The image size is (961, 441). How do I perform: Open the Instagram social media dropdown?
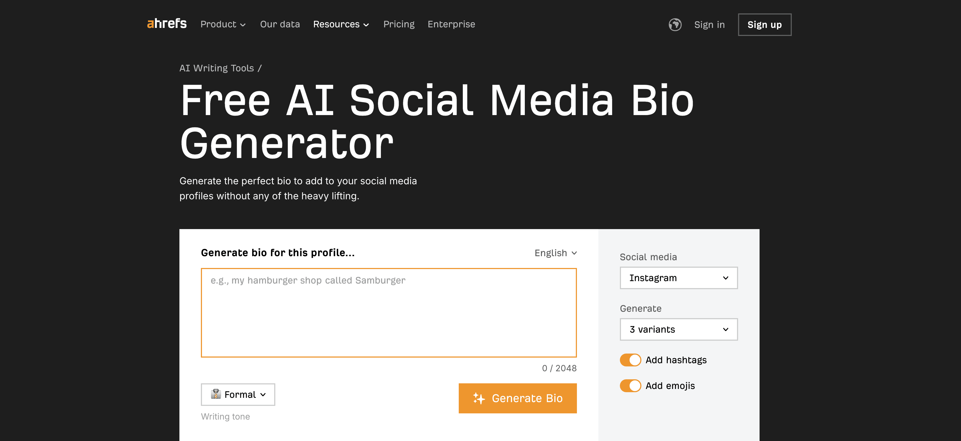pyautogui.click(x=678, y=277)
